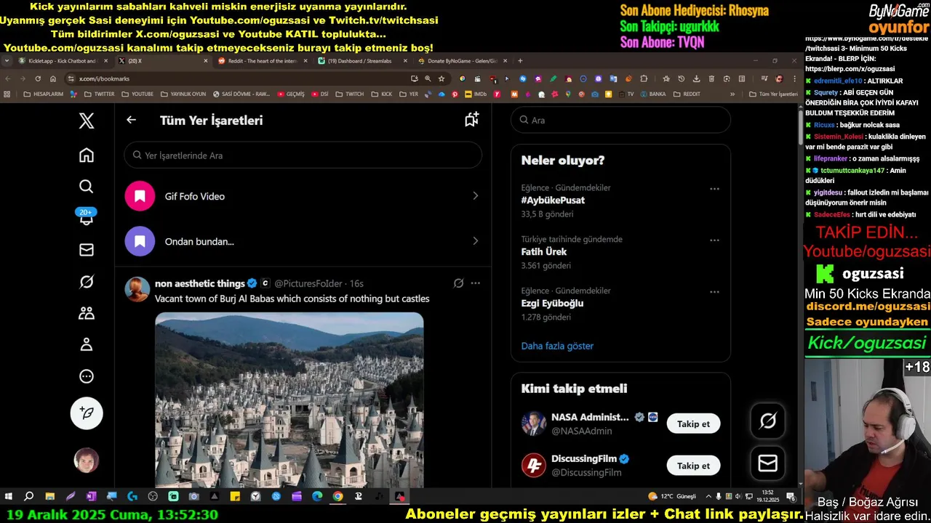The width and height of the screenshot is (931, 523).
Task: Click Grok icon on PicturesFolder post
Action: coord(458,283)
